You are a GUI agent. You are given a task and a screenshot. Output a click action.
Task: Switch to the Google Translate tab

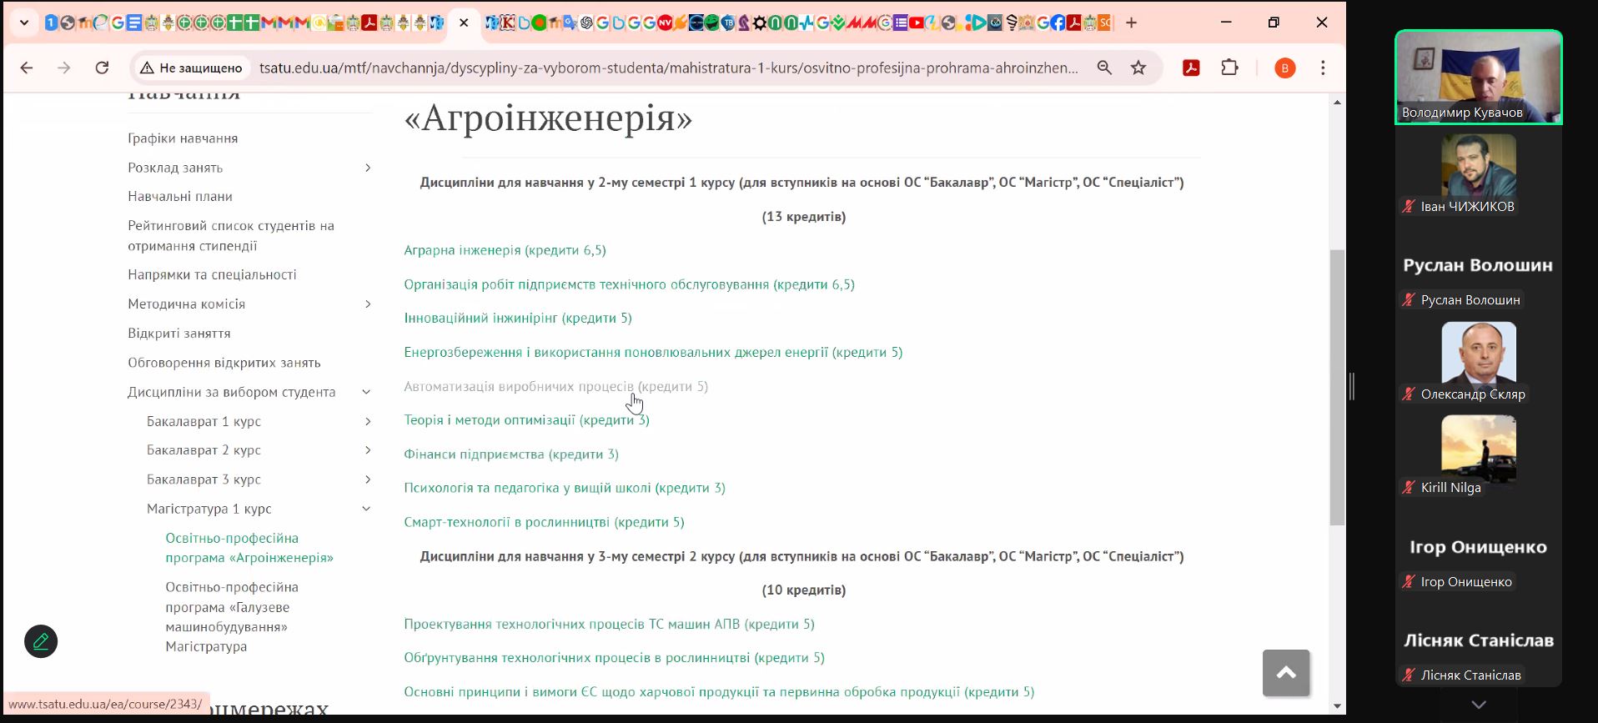click(x=569, y=23)
